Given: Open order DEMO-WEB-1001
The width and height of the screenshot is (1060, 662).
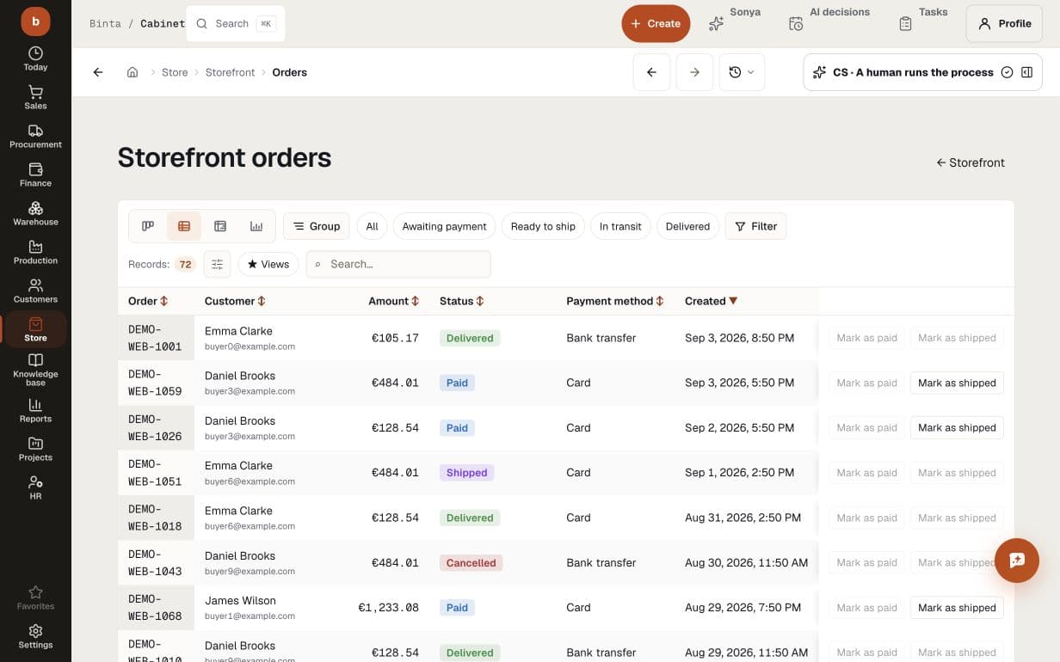Looking at the screenshot, I should point(155,338).
